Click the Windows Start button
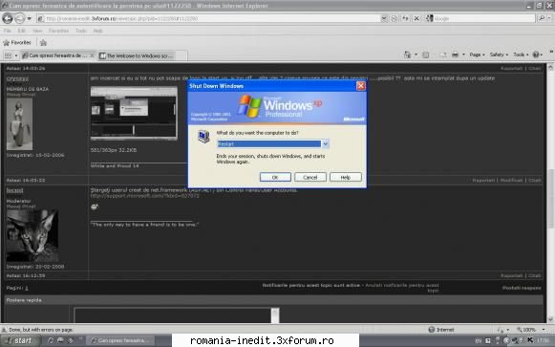555x347 pixels. (x=19, y=340)
